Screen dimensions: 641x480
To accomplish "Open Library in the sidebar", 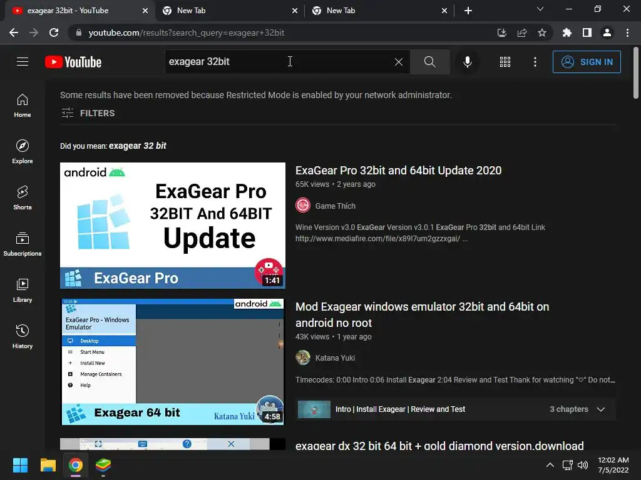I will click(23, 290).
